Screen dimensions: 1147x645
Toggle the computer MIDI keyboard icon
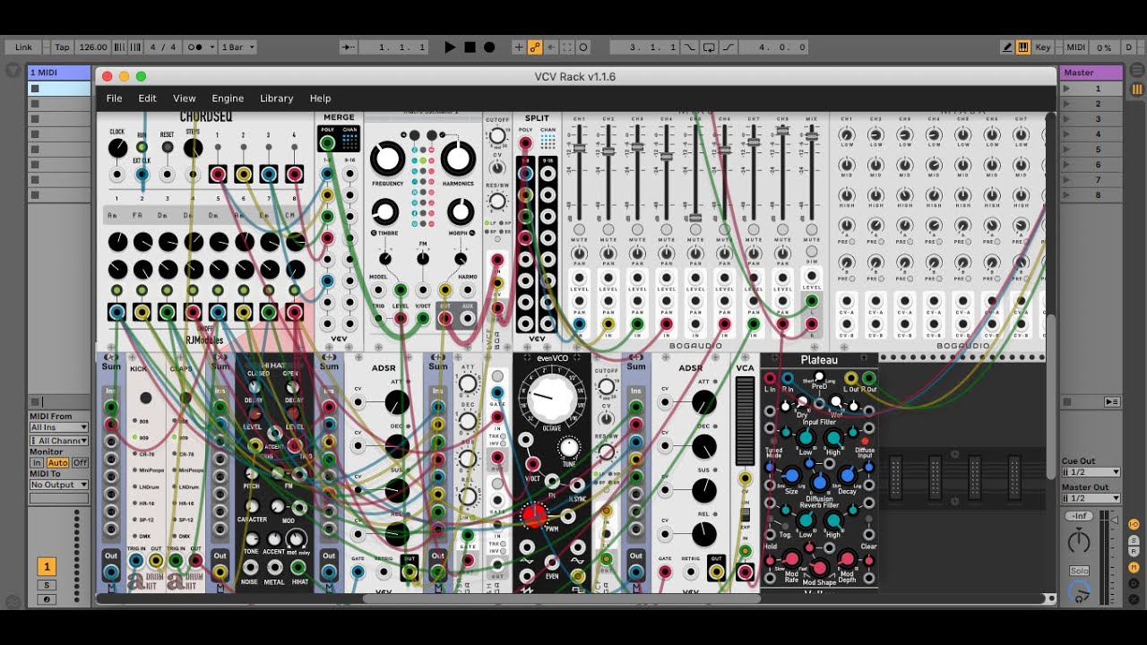pos(1022,47)
